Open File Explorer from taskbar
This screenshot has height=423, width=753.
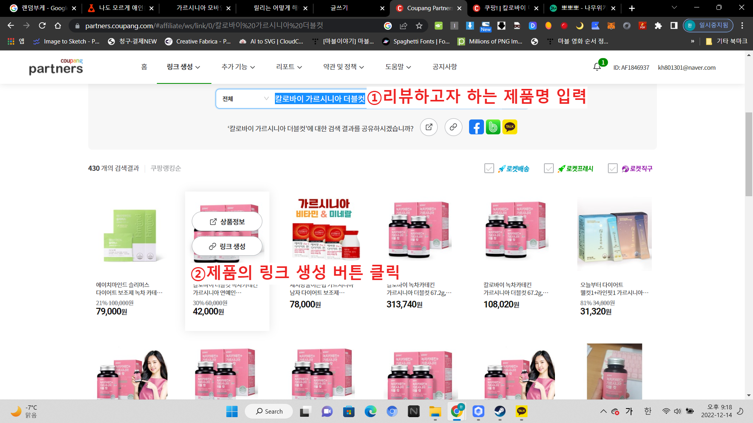click(x=435, y=411)
